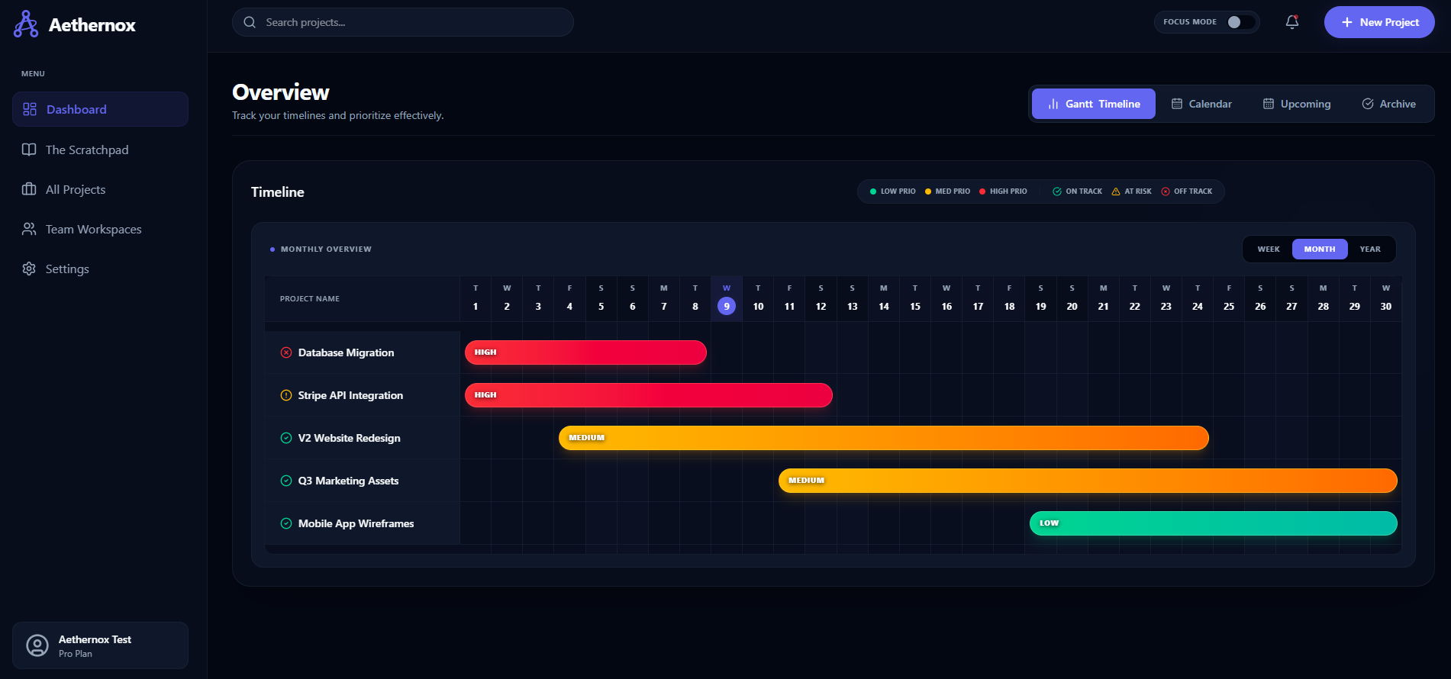Viewport: 1451px width, 679px height.
Task: Select the Q3 Marketing Assets orange bar
Action: click(x=1088, y=481)
